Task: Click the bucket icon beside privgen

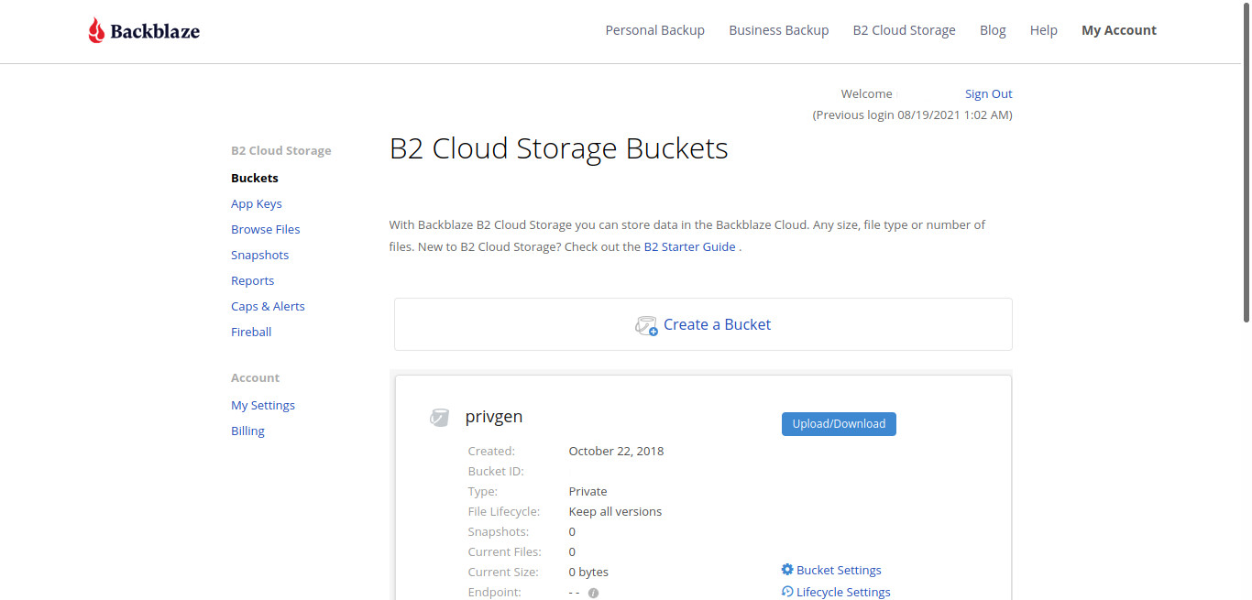Action: pyautogui.click(x=440, y=418)
